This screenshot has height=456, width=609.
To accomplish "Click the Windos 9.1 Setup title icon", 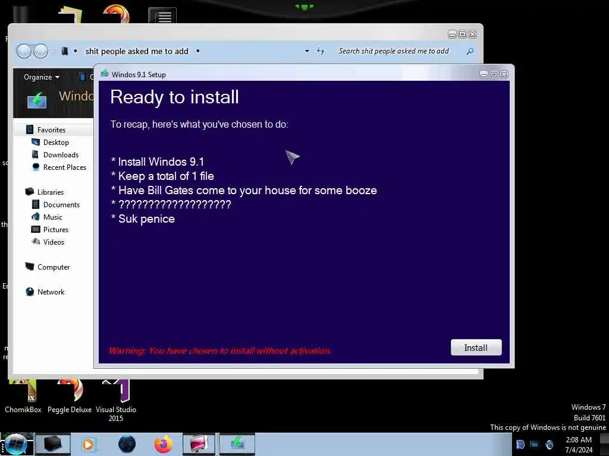I will (105, 74).
